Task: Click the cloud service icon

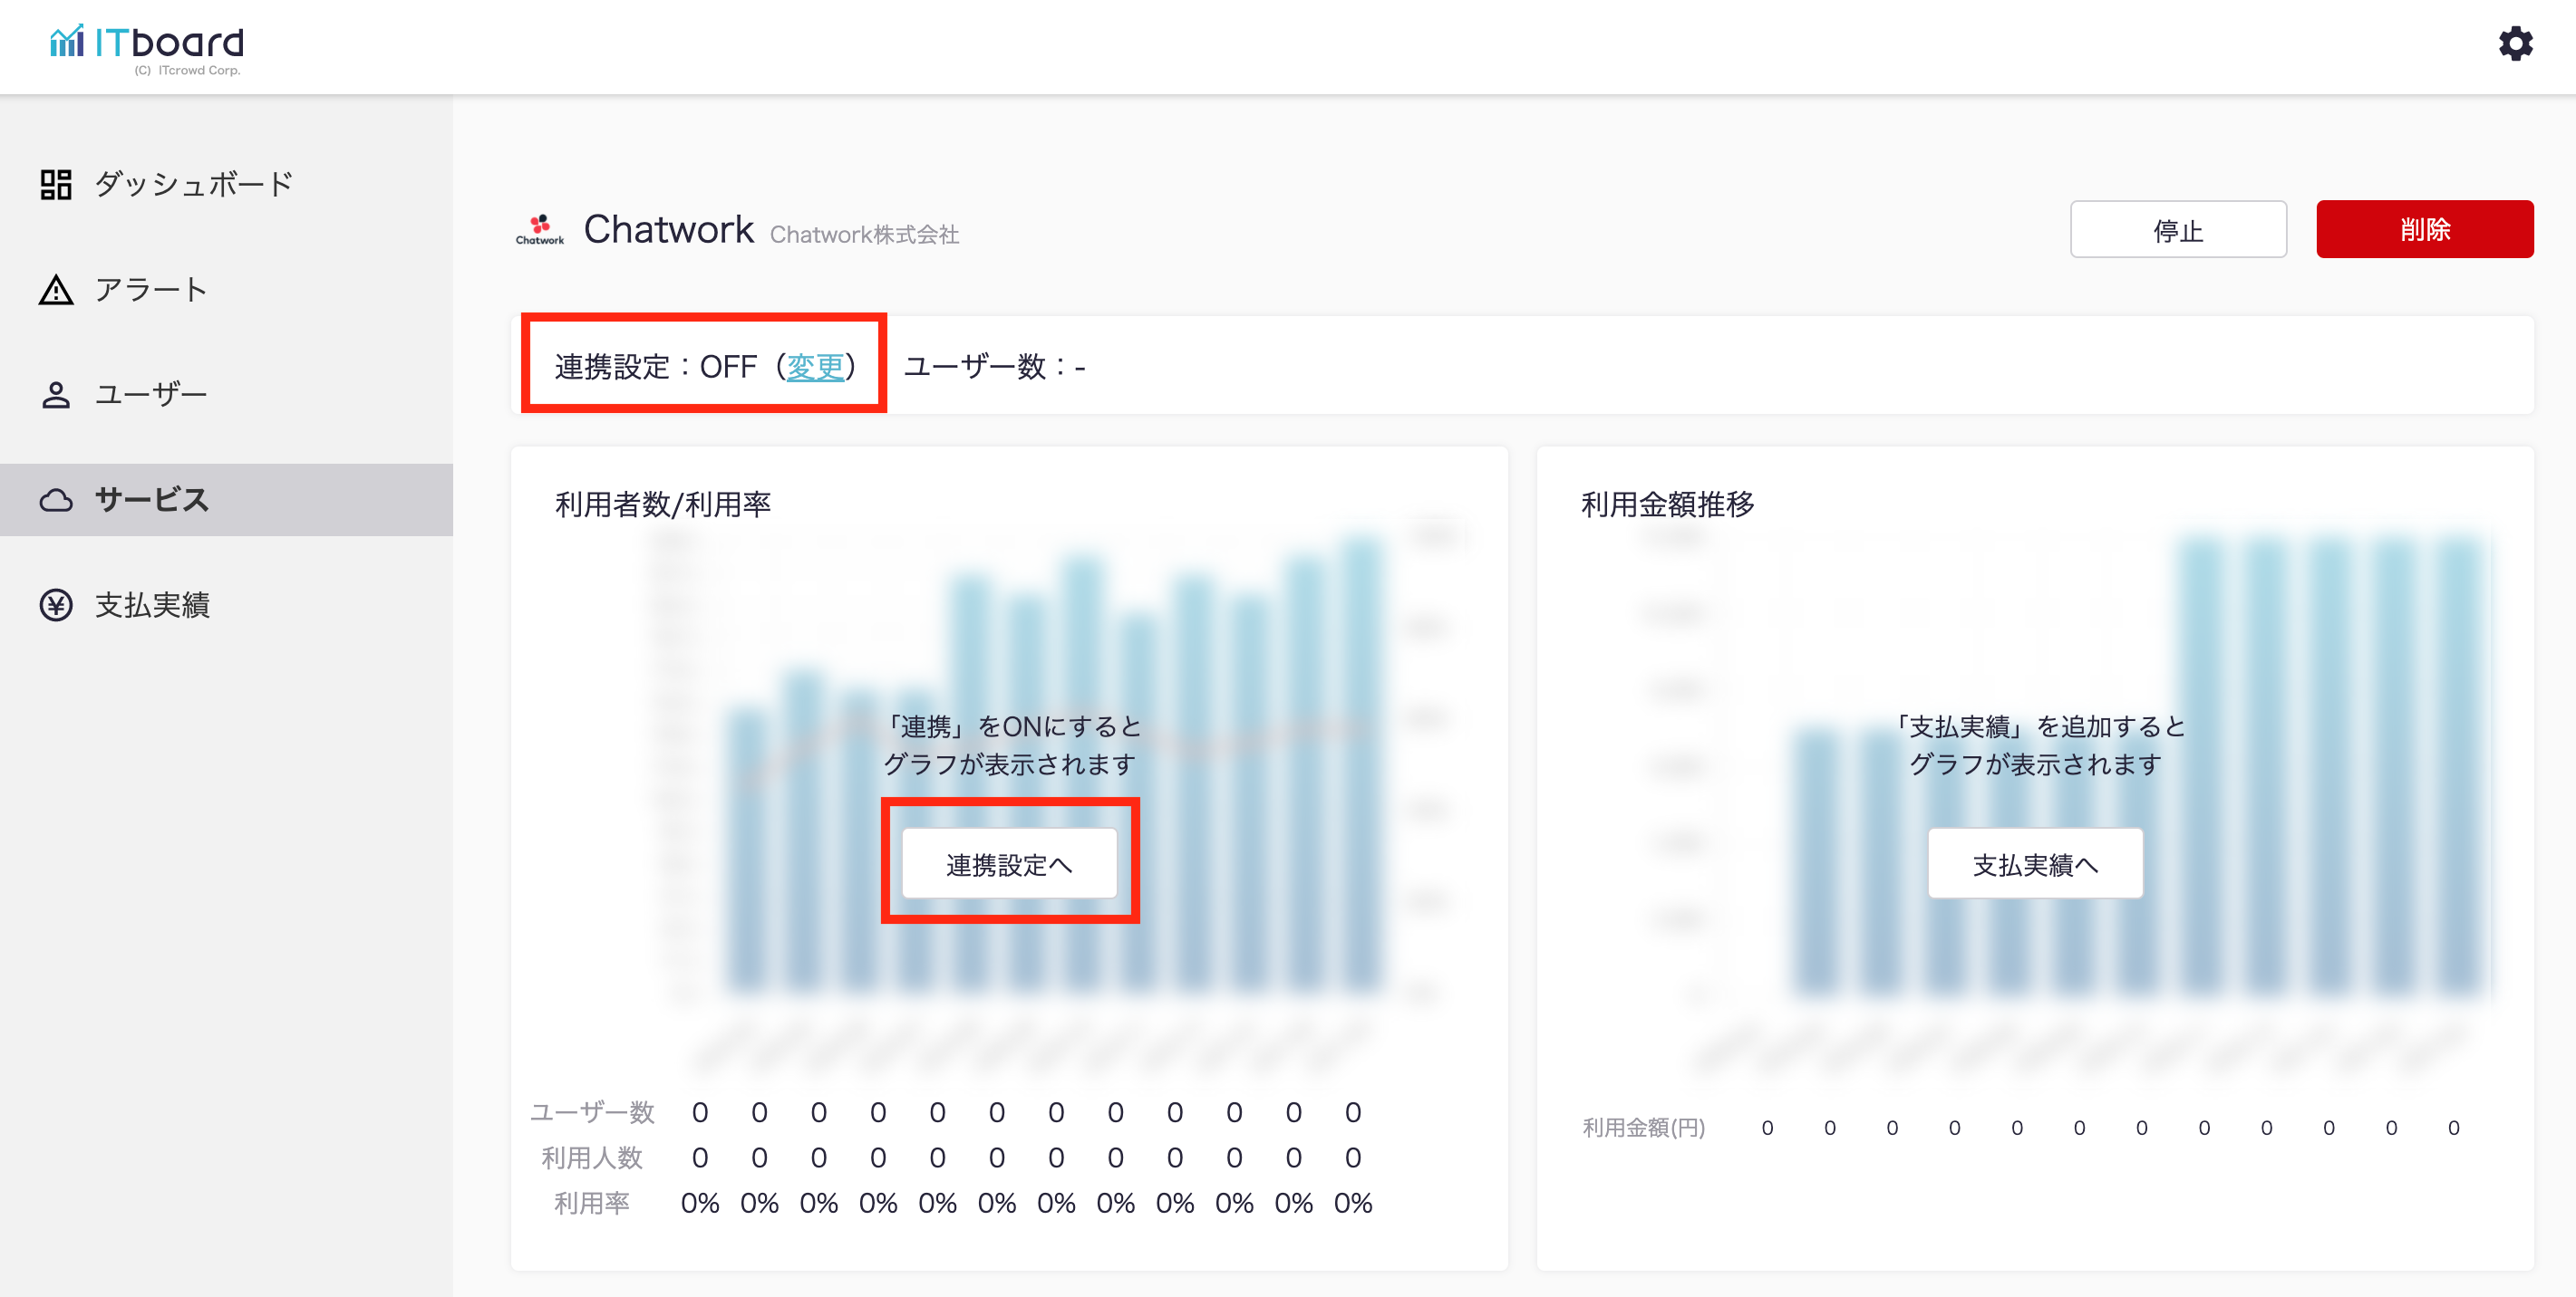Action: click(x=56, y=501)
